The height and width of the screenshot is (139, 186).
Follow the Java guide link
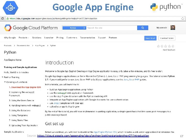point(126,80)
